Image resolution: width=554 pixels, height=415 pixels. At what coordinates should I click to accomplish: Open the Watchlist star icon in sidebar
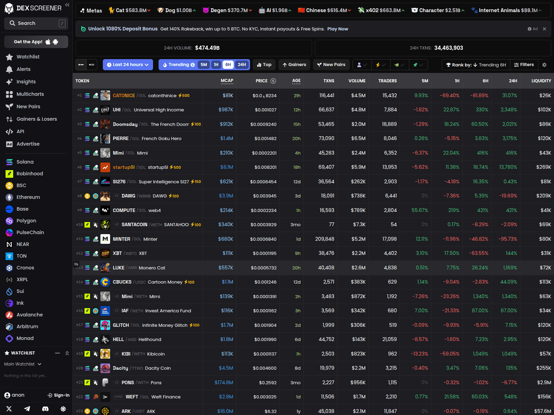(x=9, y=57)
